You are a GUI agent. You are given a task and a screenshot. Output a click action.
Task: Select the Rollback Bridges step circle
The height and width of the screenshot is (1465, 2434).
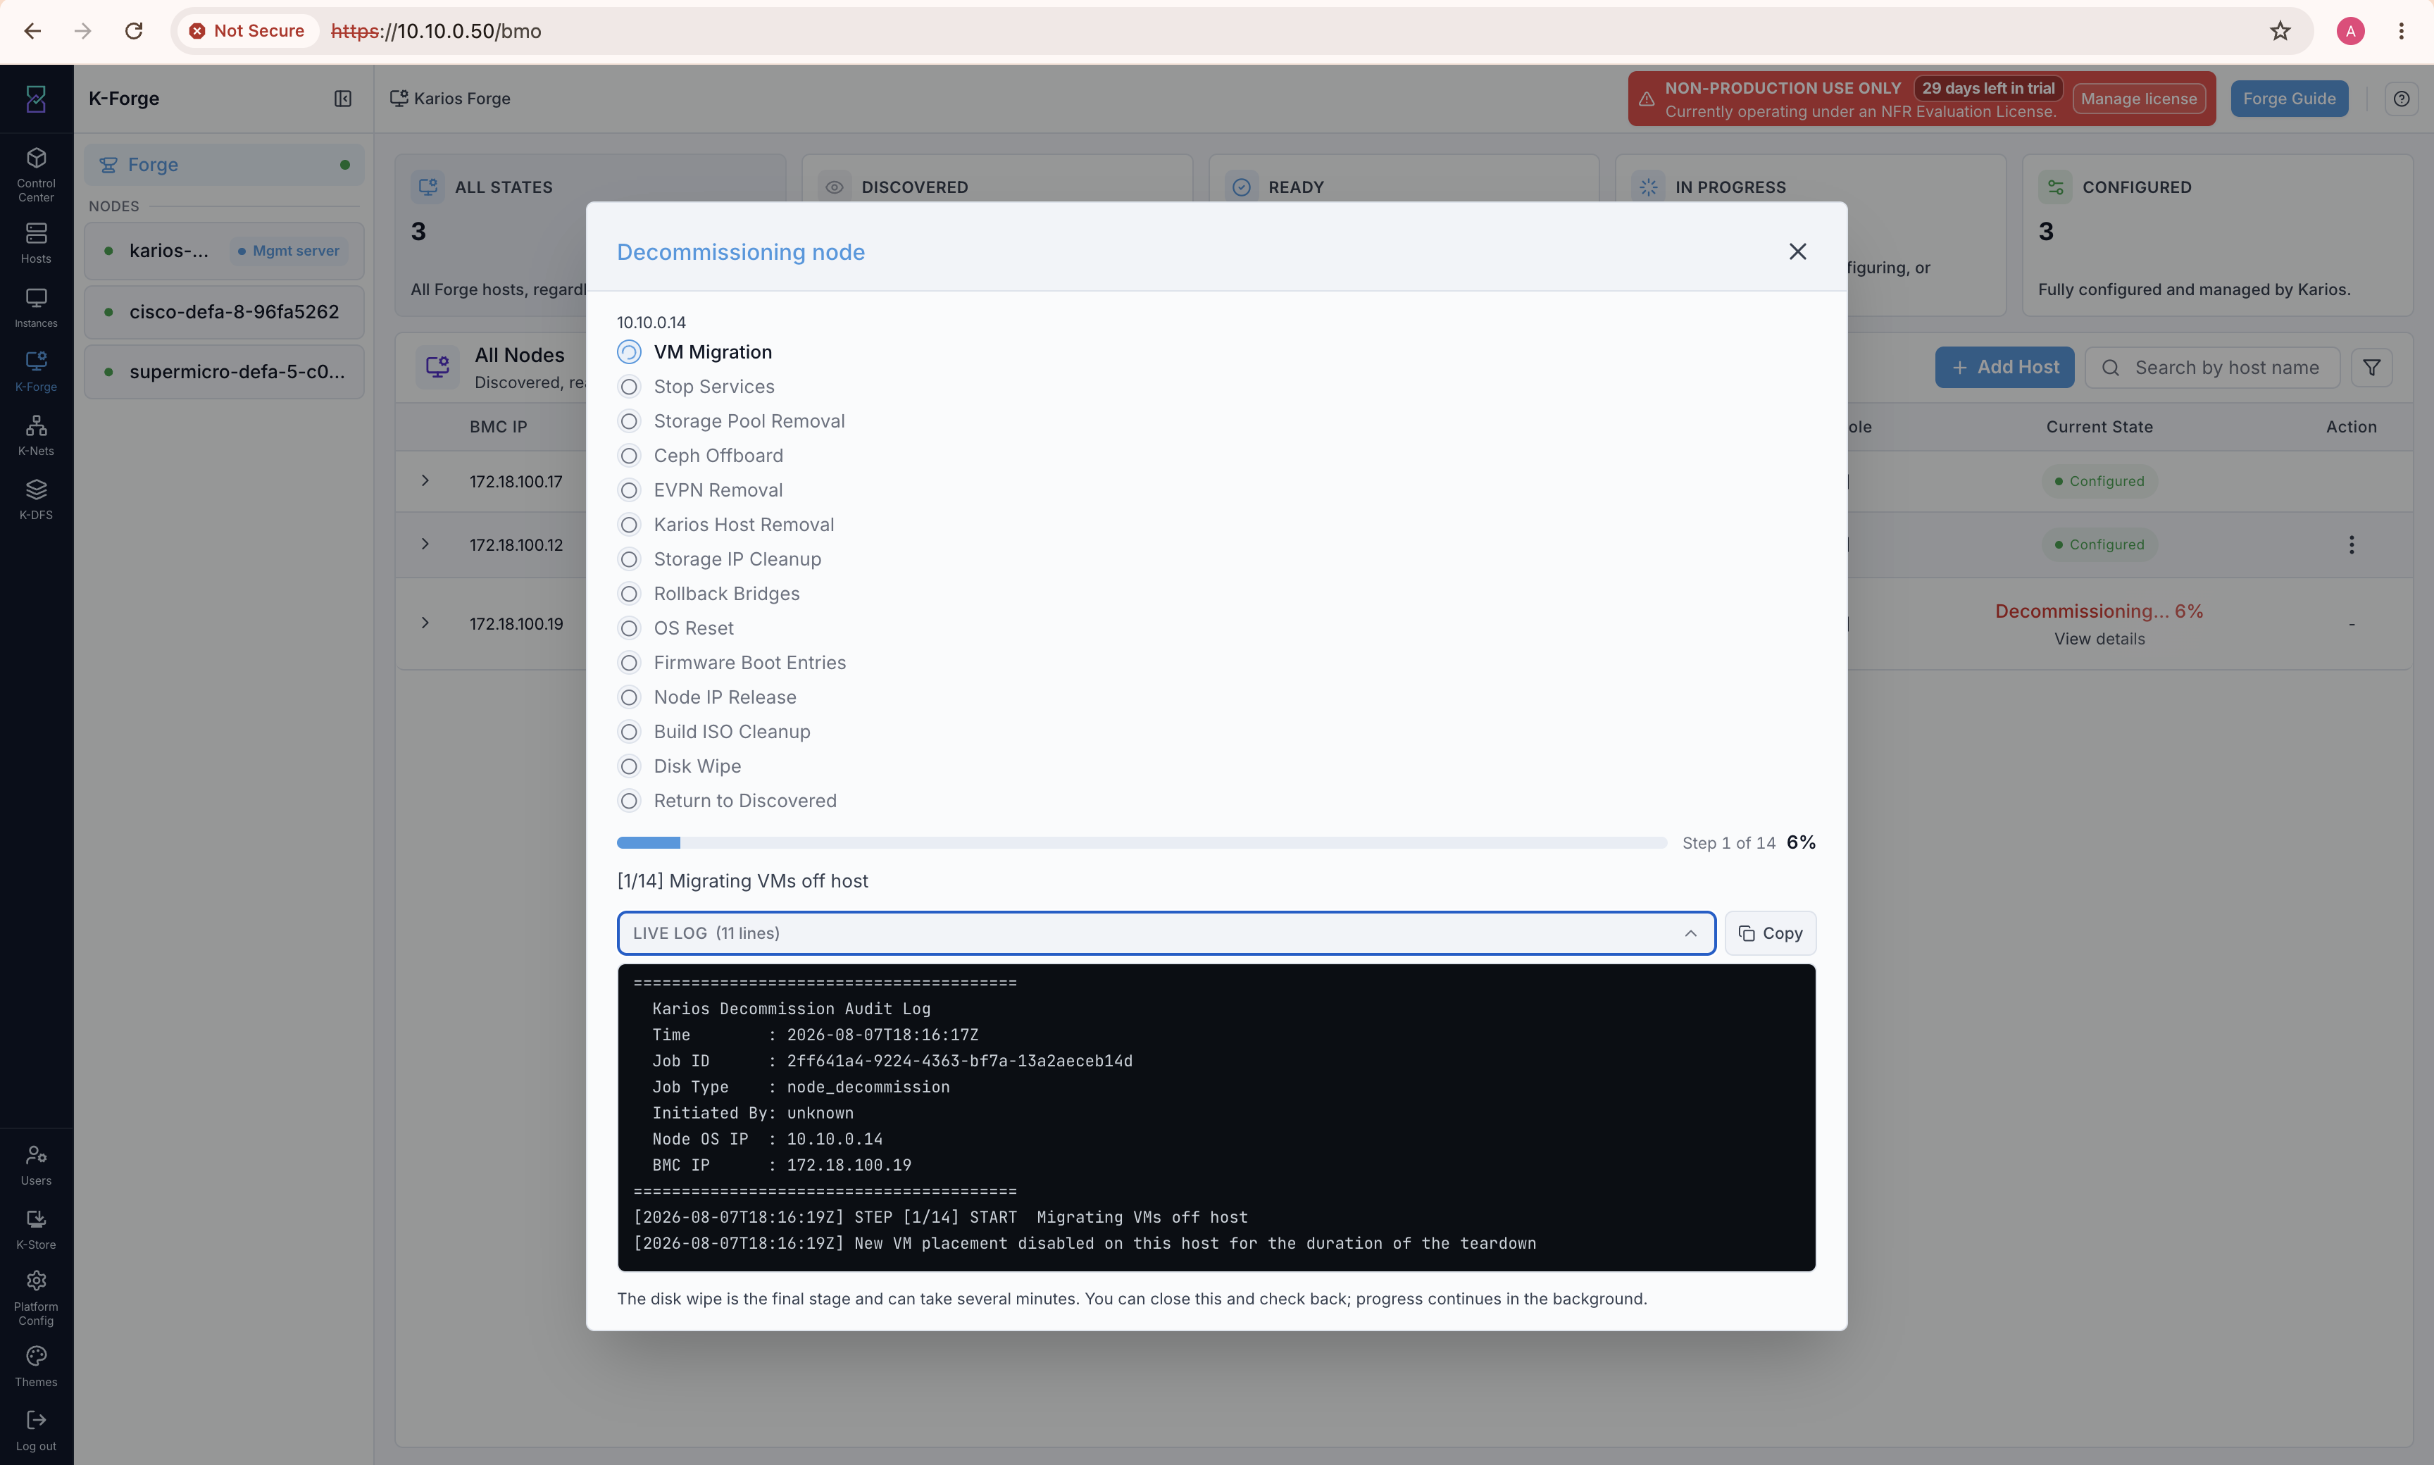(629, 594)
